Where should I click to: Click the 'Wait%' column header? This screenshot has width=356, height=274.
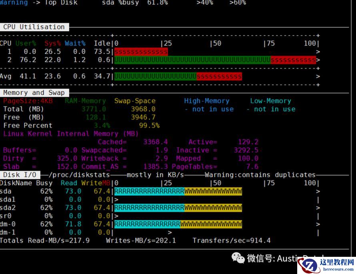click(75, 43)
